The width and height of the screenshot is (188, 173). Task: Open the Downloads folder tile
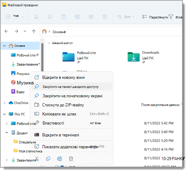[x=143, y=57]
